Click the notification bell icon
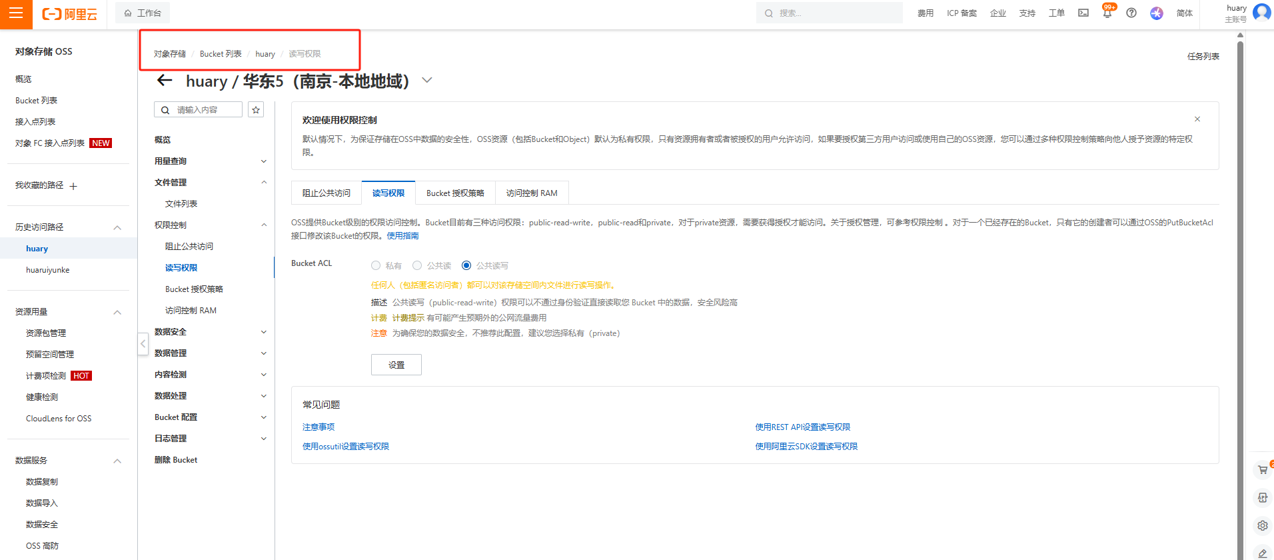The width and height of the screenshot is (1274, 560). coord(1107,13)
